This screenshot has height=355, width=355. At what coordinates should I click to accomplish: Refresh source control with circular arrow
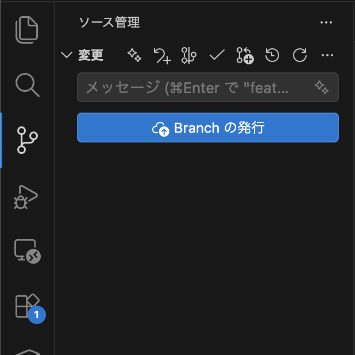[x=300, y=55]
